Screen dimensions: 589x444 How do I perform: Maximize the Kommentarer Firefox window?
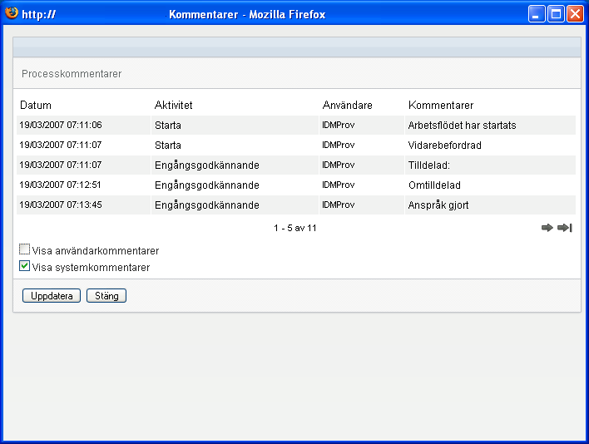click(556, 14)
